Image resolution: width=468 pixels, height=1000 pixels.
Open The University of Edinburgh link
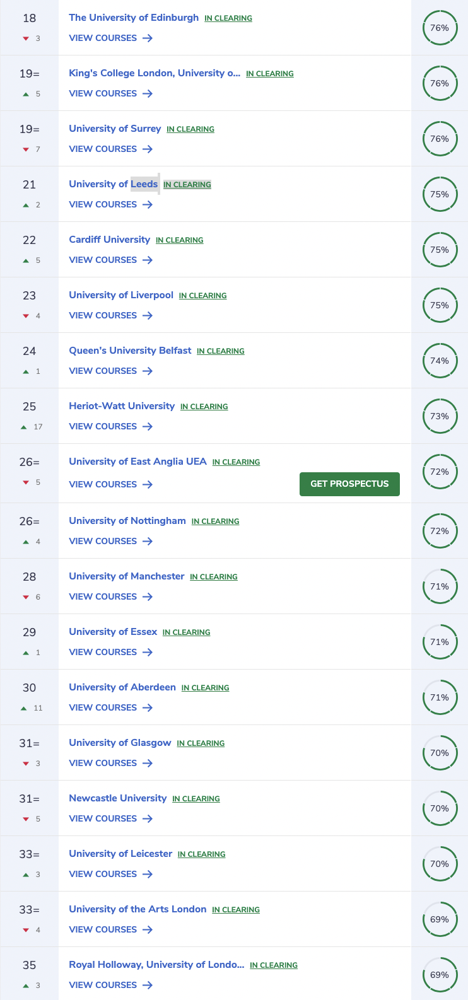134,18
